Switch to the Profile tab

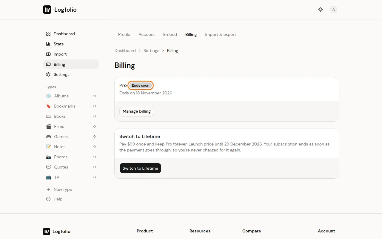(124, 34)
